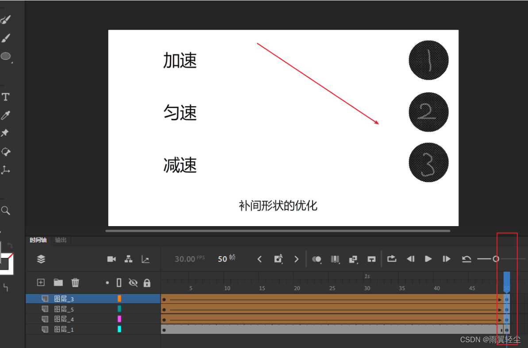Click the 图层_3 layer type icon

[x=45, y=299]
